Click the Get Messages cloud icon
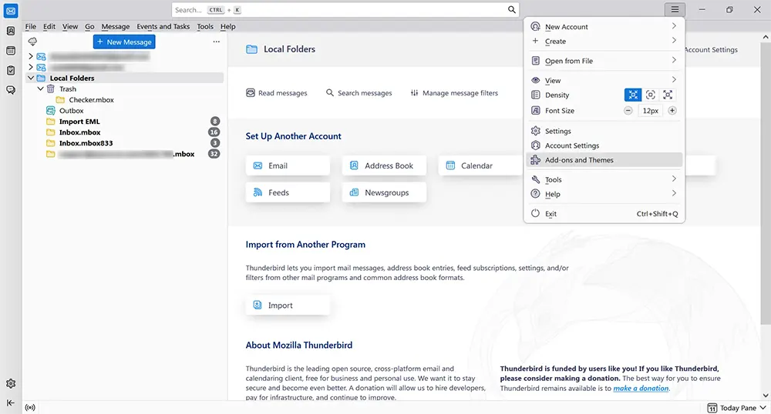This screenshot has height=414, width=771. click(x=32, y=42)
